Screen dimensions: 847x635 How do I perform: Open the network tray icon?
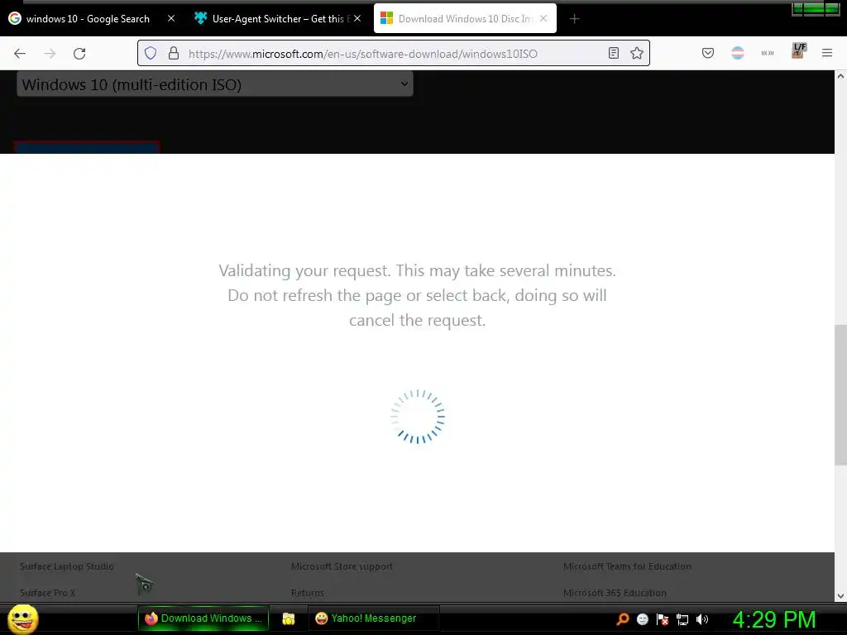click(x=682, y=619)
